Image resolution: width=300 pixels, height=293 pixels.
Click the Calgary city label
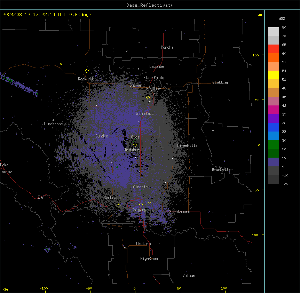pos(139,210)
